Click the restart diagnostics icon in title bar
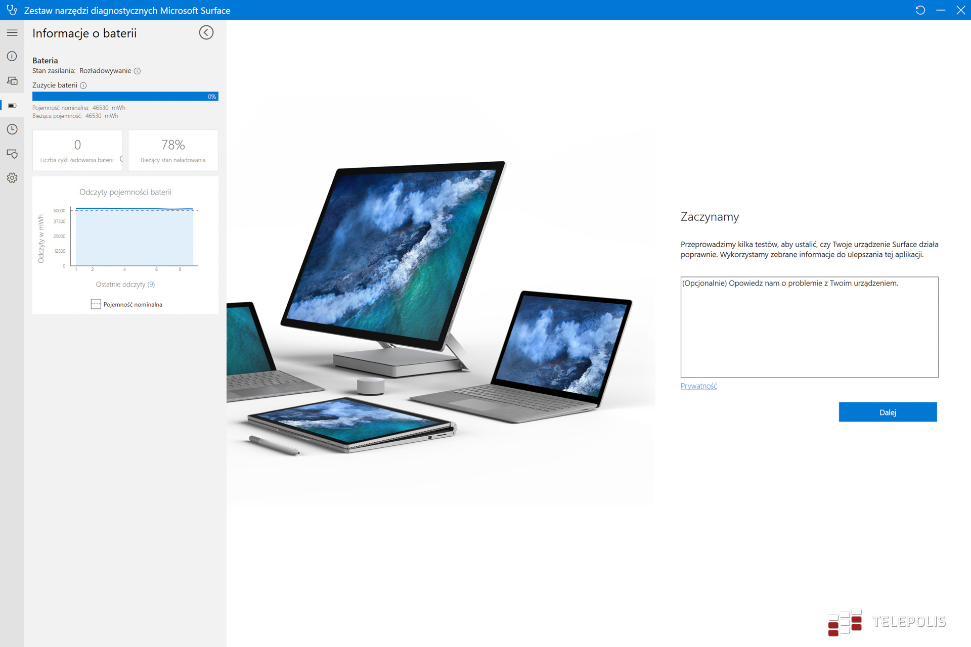Screen dimensions: 971x647 (921, 10)
